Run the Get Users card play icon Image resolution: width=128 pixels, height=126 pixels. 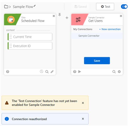tap(80, 71)
